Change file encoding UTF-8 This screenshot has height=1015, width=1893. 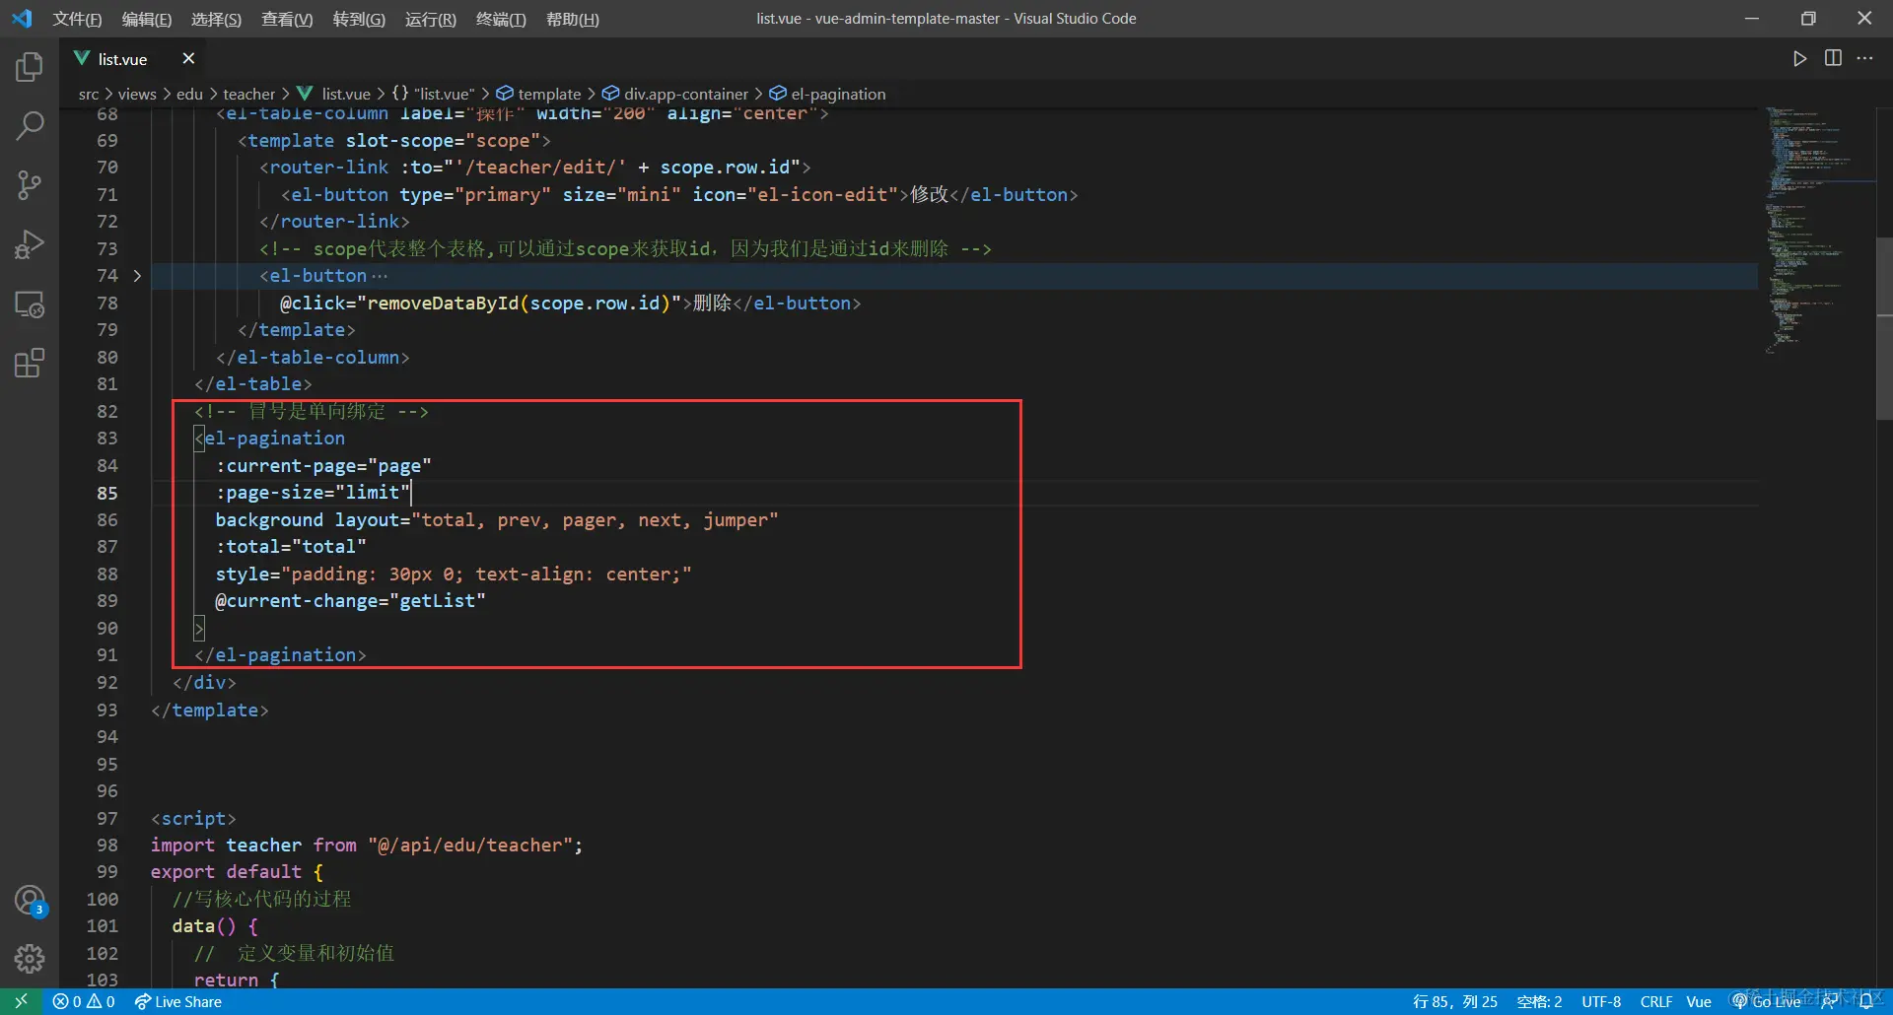point(1601,1001)
